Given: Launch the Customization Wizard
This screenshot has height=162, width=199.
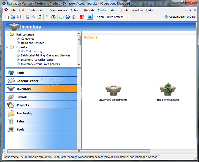Looking at the screenshot, I should click(x=180, y=17).
